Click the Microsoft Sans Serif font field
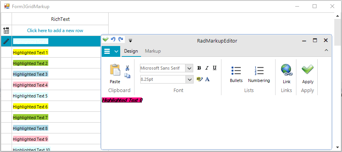Viewport: 342px width, 152px height. pyautogui.click(x=162, y=68)
